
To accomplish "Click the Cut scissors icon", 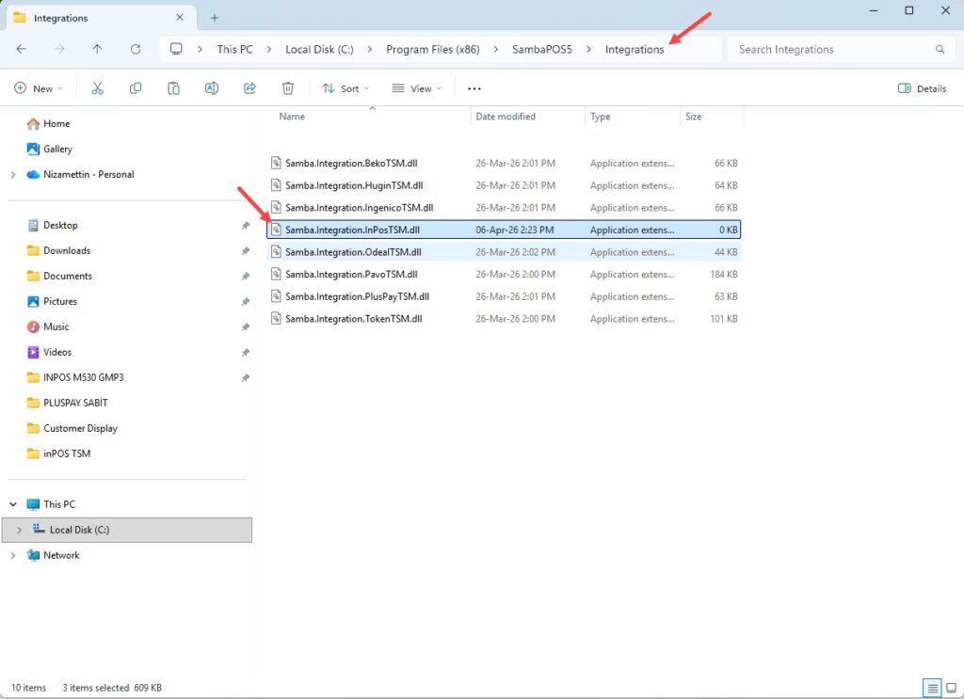I will (97, 88).
